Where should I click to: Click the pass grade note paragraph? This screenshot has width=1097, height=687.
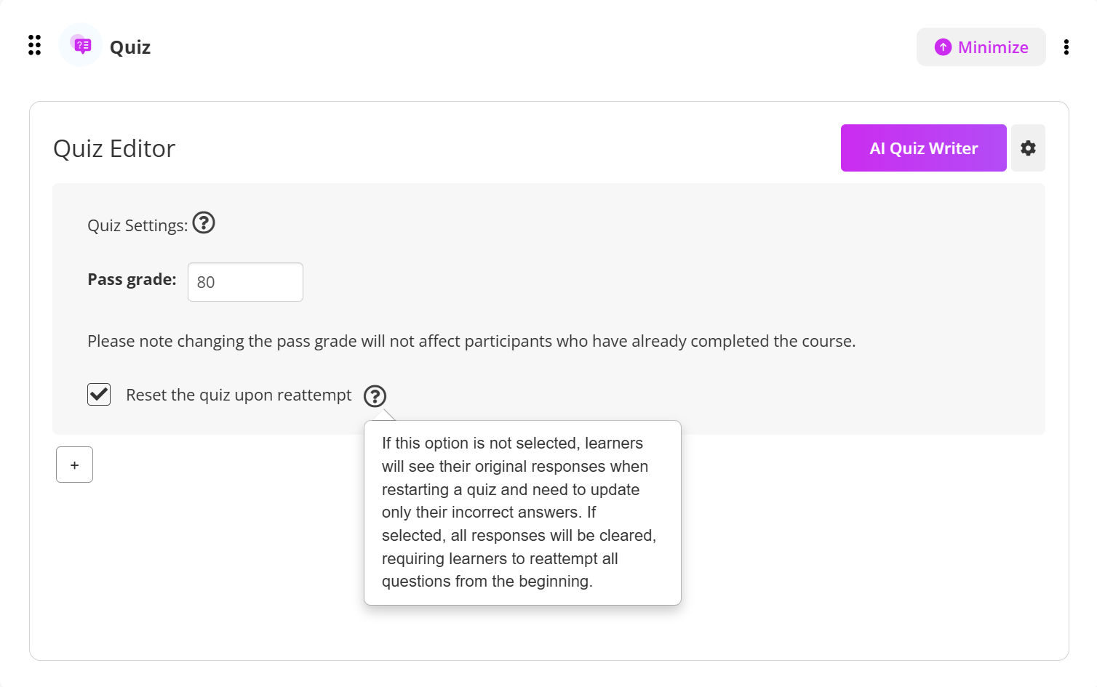pos(471,342)
